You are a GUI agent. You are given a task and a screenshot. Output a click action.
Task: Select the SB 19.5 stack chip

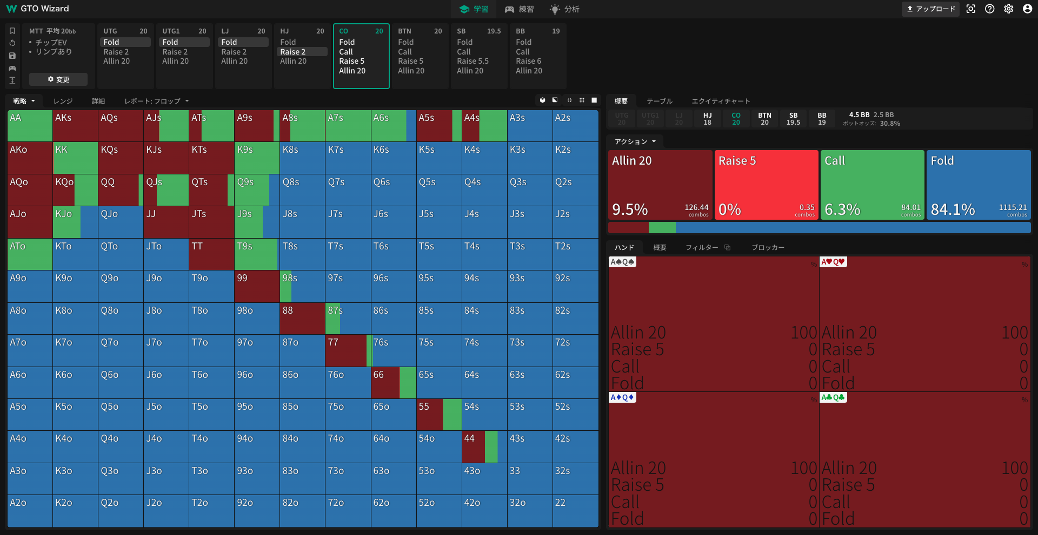(x=793, y=119)
